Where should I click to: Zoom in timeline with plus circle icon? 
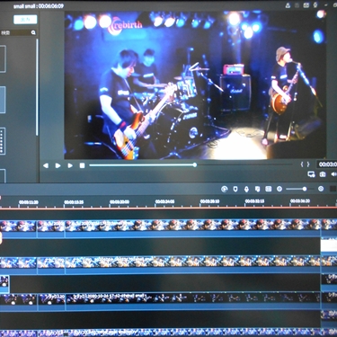[x=321, y=189]
